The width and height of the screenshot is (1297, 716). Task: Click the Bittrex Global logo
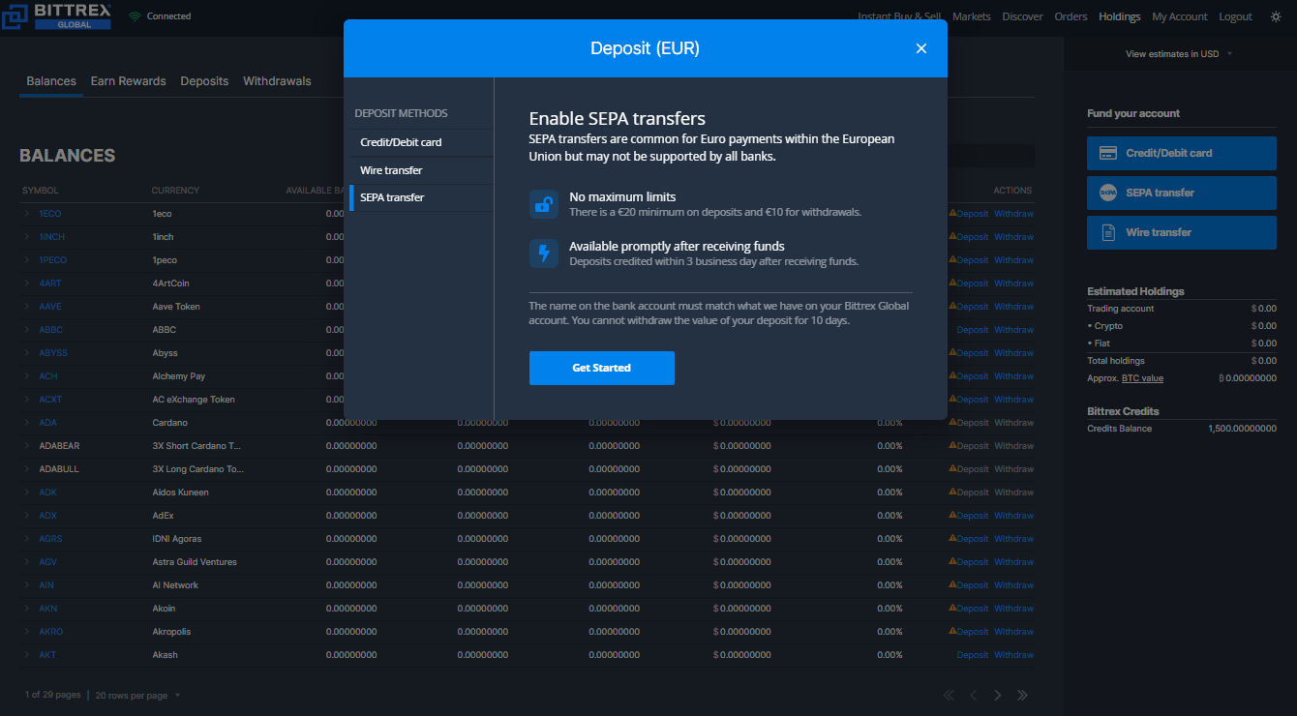(x=58, y=15)
